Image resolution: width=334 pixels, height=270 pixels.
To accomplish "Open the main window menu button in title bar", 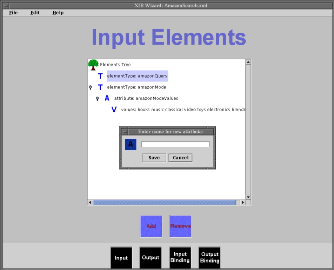I will tap(6, 6).
